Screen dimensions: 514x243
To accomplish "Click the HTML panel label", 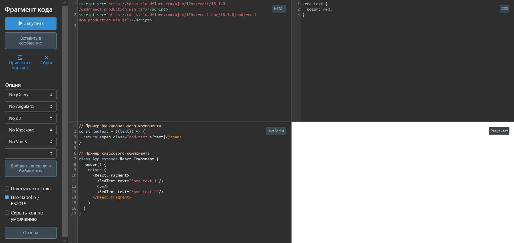I will [x=279, y=9].
